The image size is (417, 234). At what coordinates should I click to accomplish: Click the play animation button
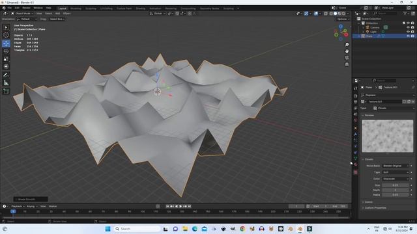click(180, 206)
